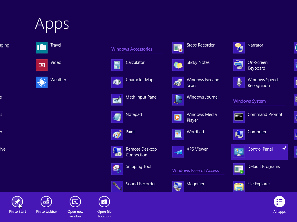The width and height of the screenshot is (297, 222).
Task: Click the Weather label text
Action: [58, 80]
